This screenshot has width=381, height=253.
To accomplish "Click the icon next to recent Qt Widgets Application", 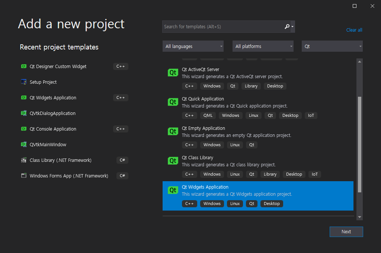I will [23, 97].
